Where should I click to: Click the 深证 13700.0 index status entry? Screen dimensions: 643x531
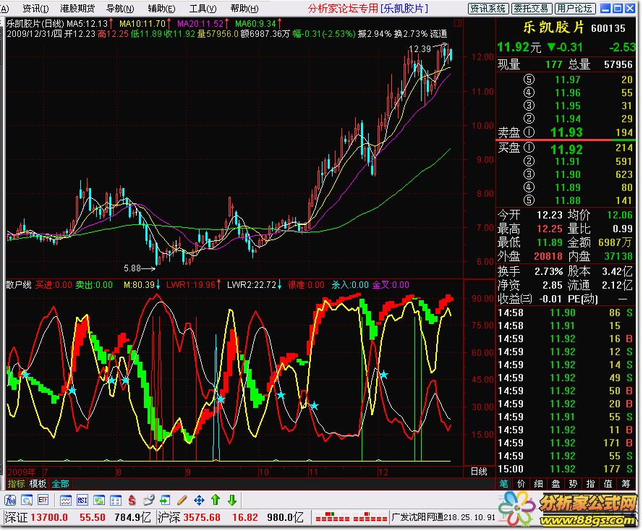[77, 517]
